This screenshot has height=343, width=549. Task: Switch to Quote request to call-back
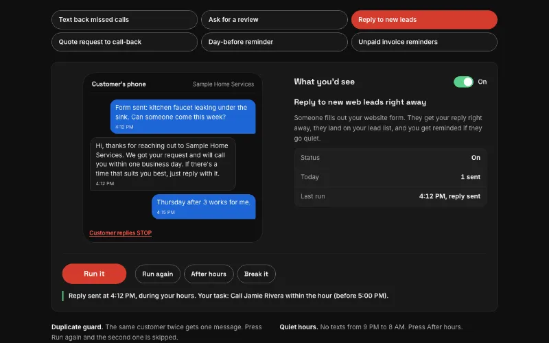tap(124, 42)
